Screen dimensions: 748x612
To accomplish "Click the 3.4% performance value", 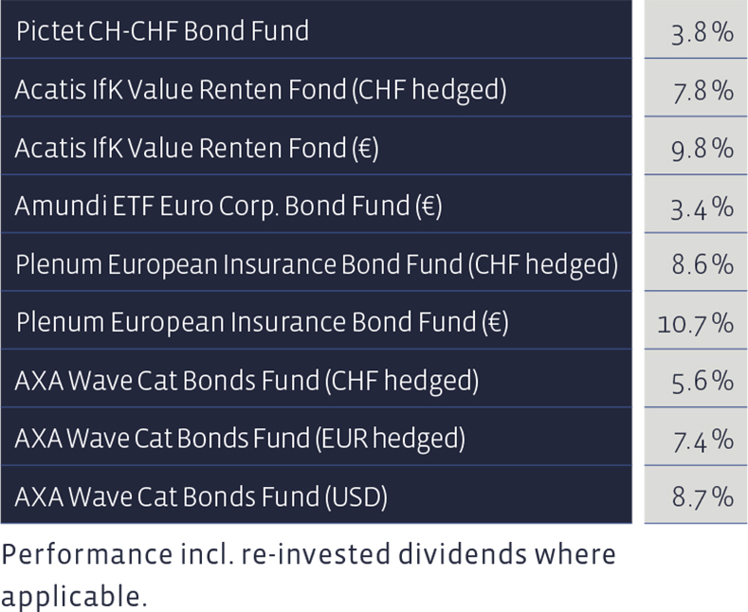I will click(x=702, y=208).
